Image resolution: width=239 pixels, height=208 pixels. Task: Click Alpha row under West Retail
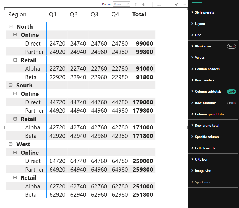33,186
